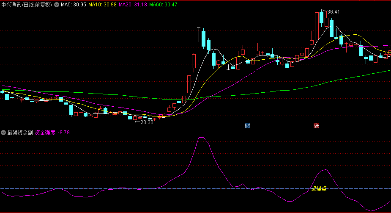
Task: Select the MA5 moving average label
Action: pyautogui.click(x=74, y=5)
